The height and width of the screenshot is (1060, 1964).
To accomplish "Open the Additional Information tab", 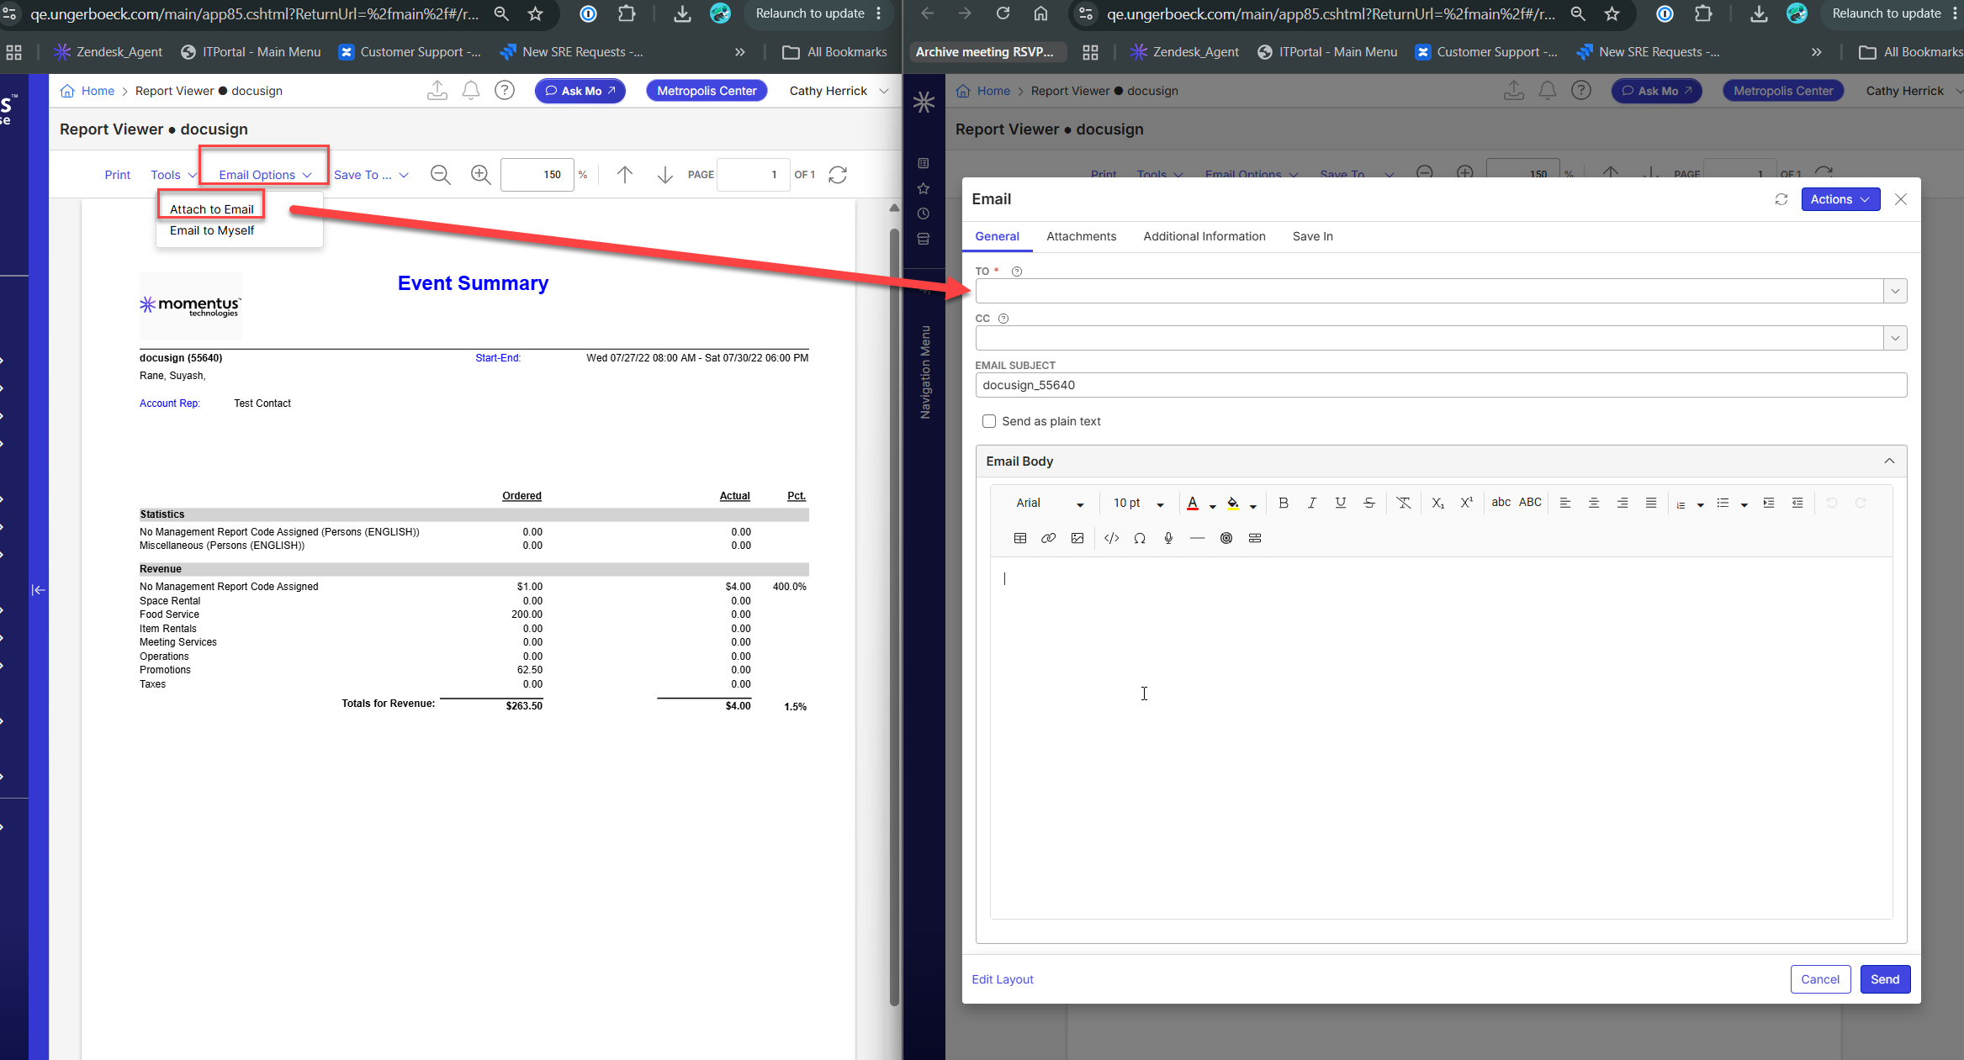I will (x=1204, y=236).
